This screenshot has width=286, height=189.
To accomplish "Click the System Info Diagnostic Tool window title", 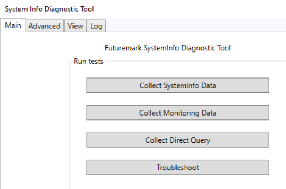I will tap(49, 9).
